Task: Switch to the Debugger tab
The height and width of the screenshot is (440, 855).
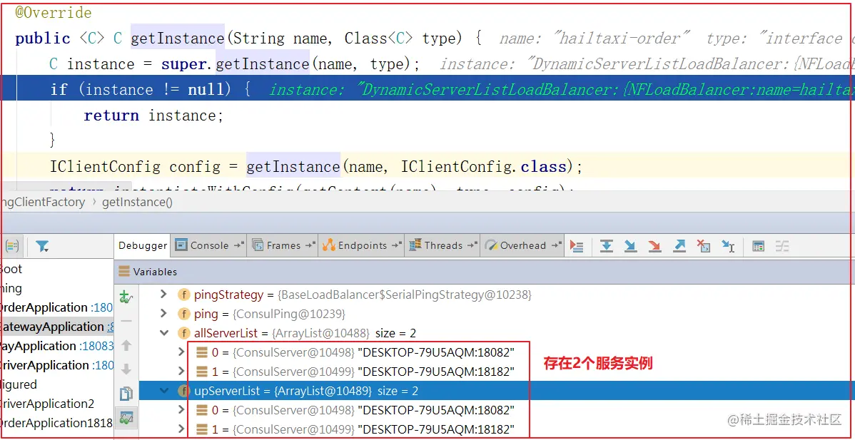Action: (143, 245)
